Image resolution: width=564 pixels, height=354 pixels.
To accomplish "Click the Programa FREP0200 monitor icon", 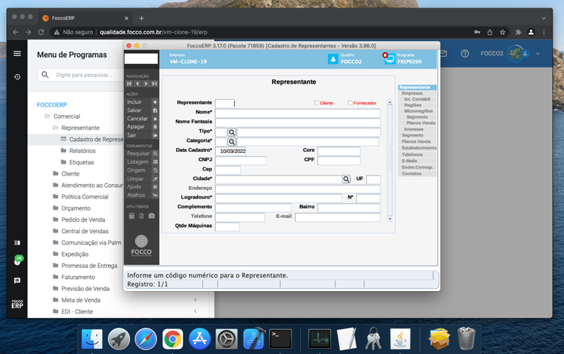I will [x=389, y=59].
